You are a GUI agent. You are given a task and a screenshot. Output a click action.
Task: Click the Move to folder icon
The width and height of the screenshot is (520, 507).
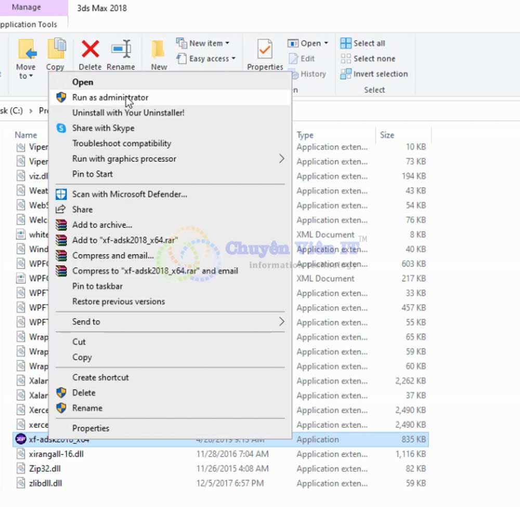coord(26,50)
